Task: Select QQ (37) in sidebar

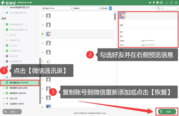Action: click(x=14, y=98)
